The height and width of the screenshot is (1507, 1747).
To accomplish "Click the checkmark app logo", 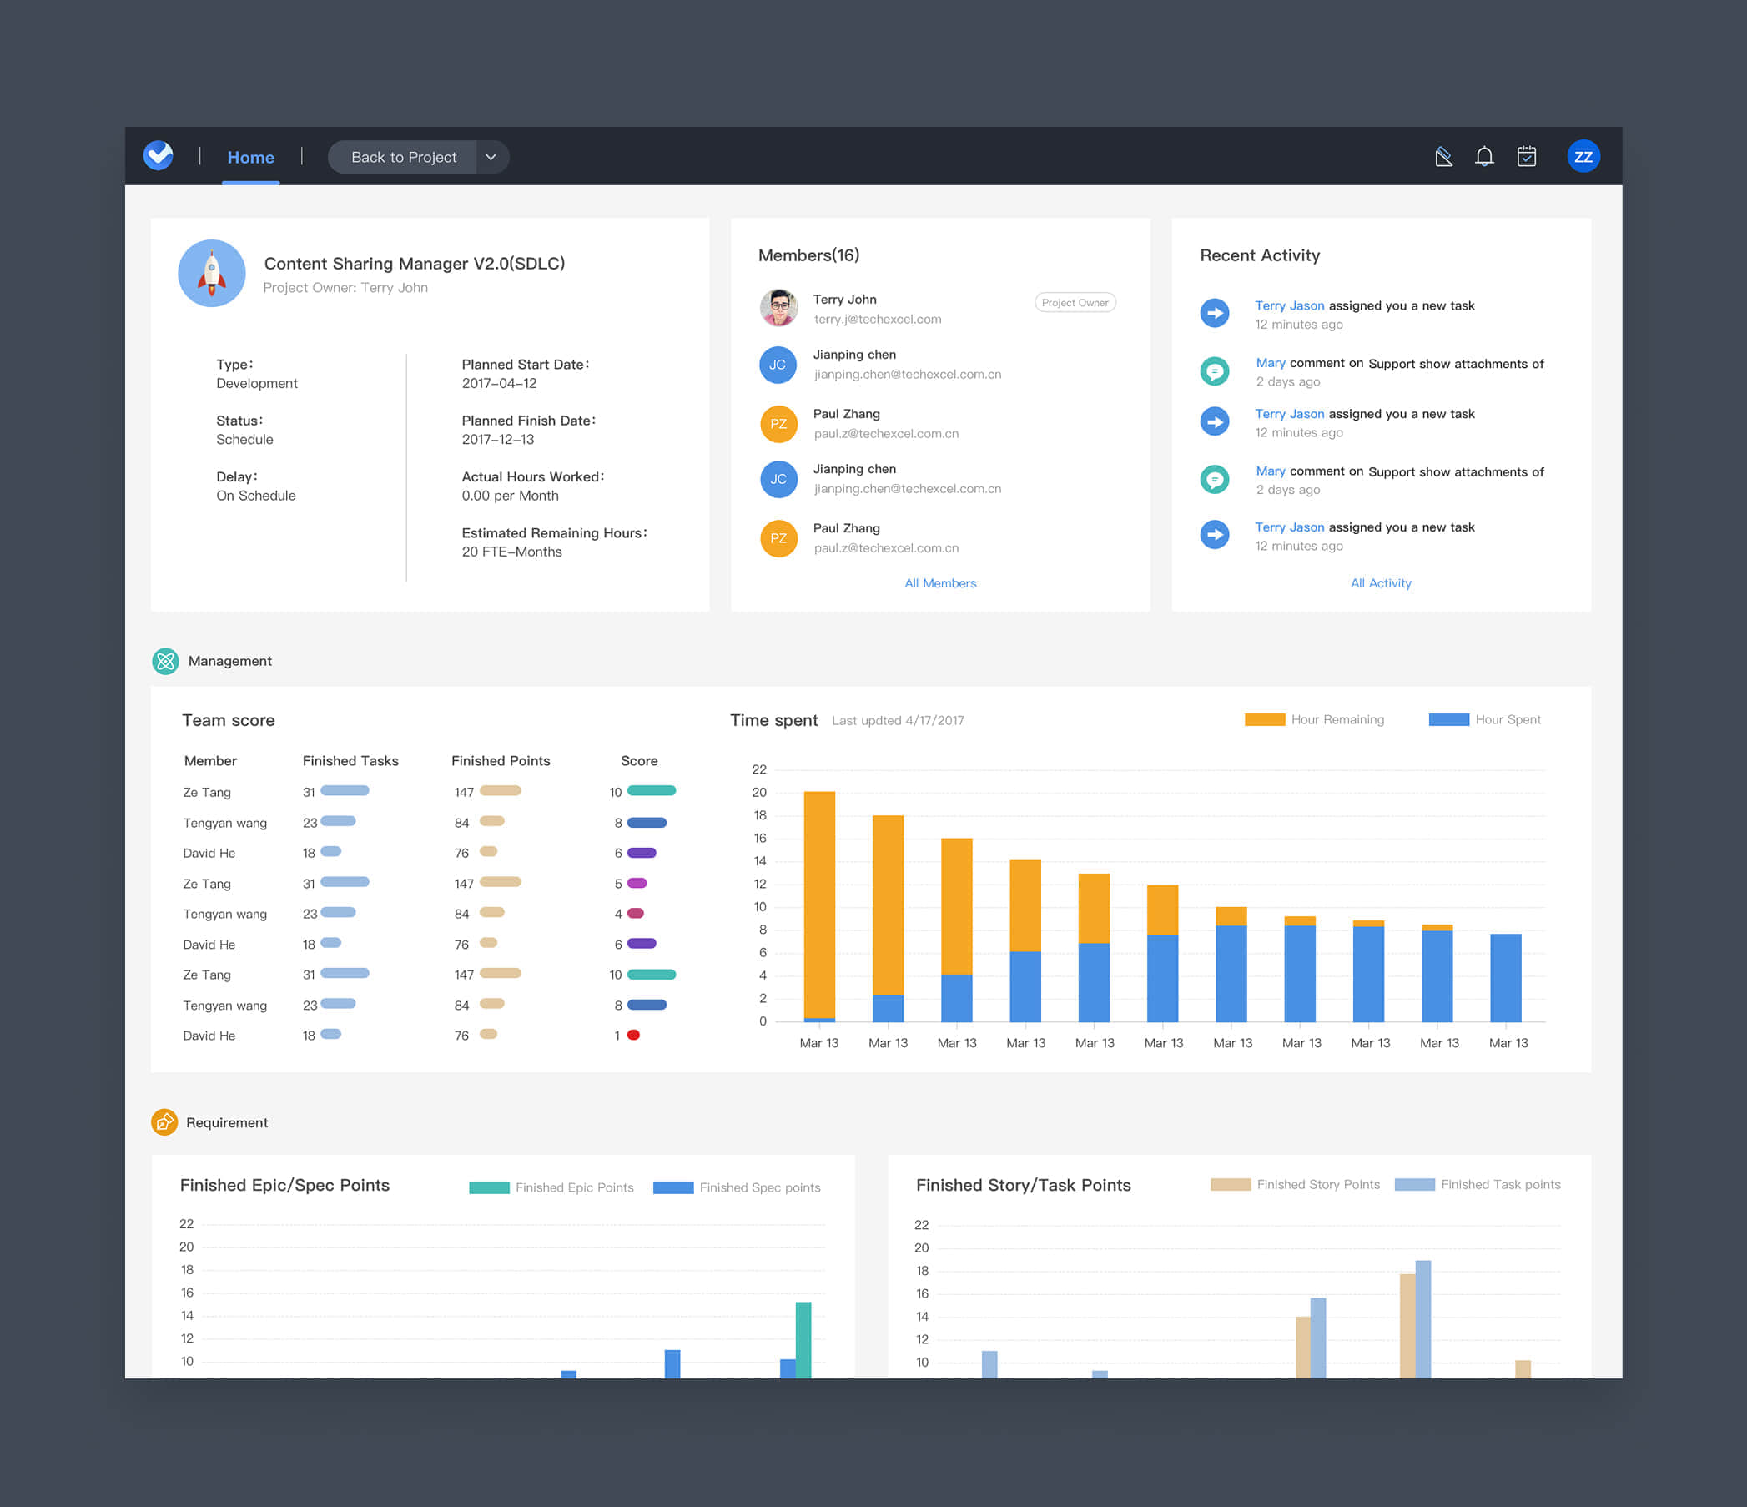I will click(x=159, y=156).
